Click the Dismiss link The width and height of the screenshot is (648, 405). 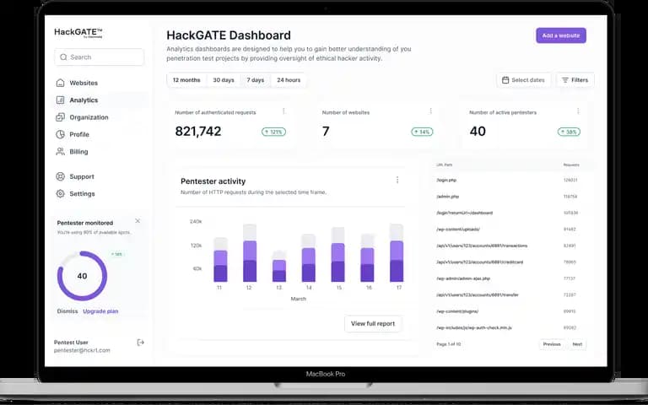67,311
